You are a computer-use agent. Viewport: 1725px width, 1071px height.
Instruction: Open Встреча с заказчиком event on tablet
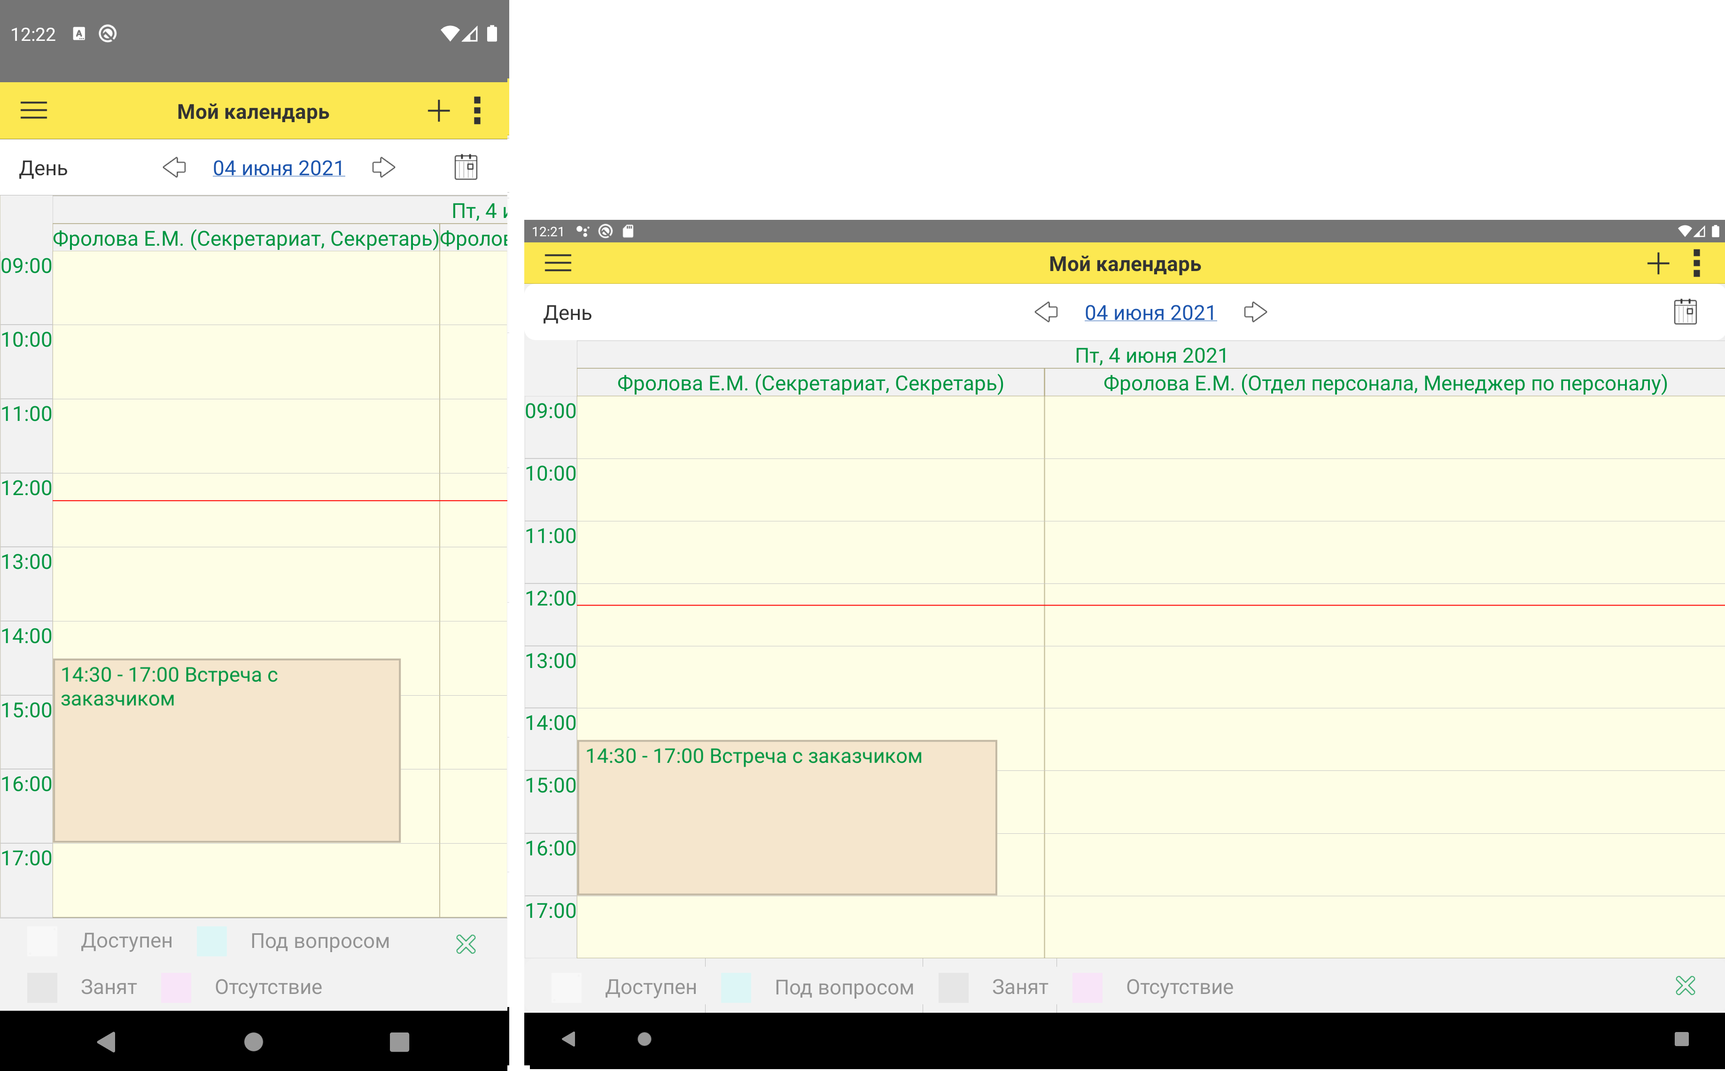click(786, 818)
